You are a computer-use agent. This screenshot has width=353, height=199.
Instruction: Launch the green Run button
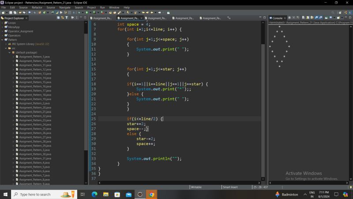86,13
